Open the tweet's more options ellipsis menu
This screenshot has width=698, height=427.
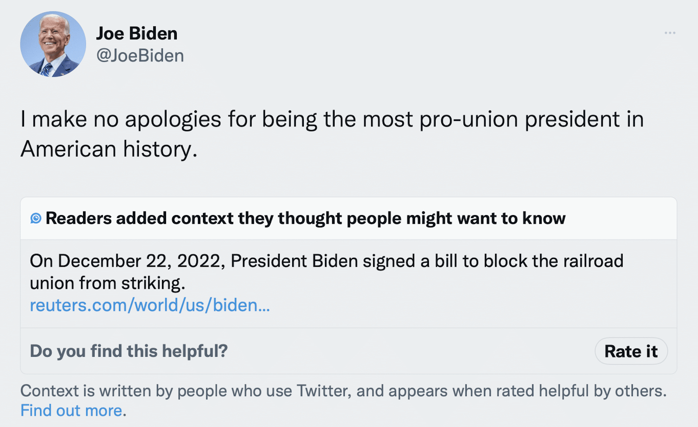tap(670, 33)
